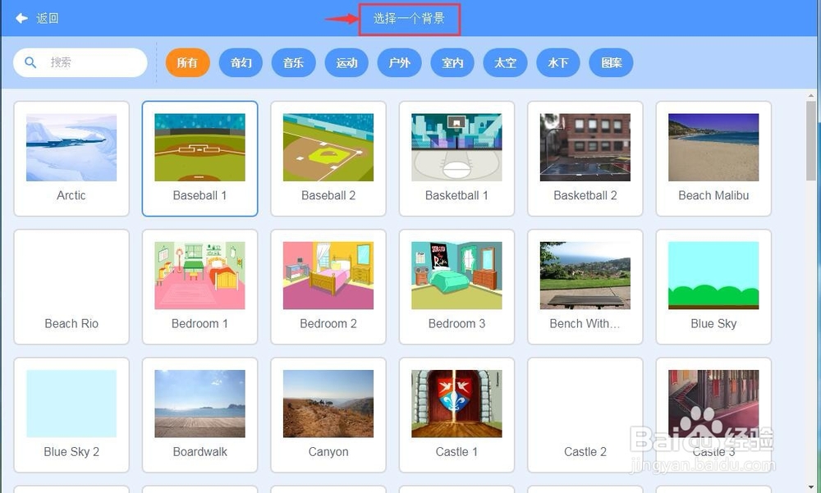Screen dimensions: 821x493
Task: Choose the Castle 2 backdrop
Action: (585, 415)
